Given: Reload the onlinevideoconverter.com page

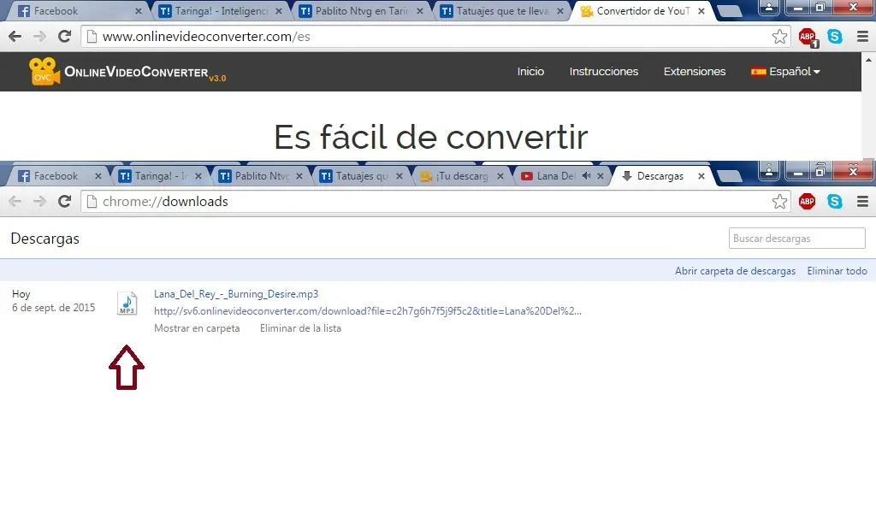Looking at the screenshot, I should point(65,37).
